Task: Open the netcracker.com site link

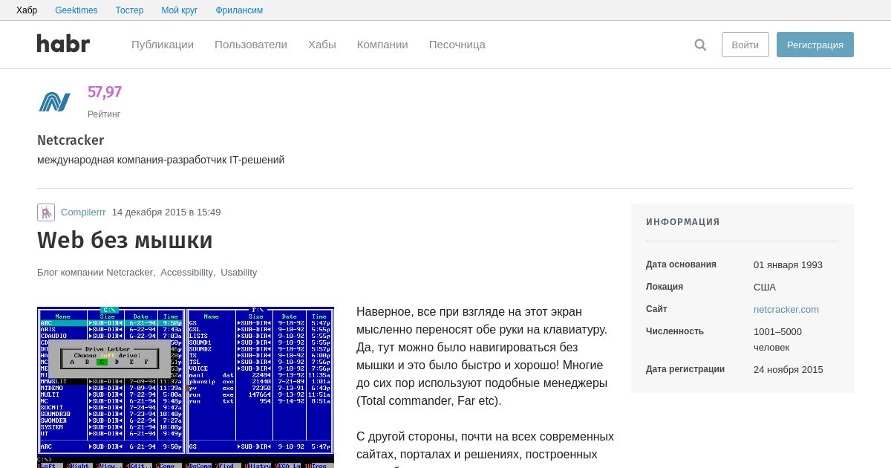Action: pos(786,310)
